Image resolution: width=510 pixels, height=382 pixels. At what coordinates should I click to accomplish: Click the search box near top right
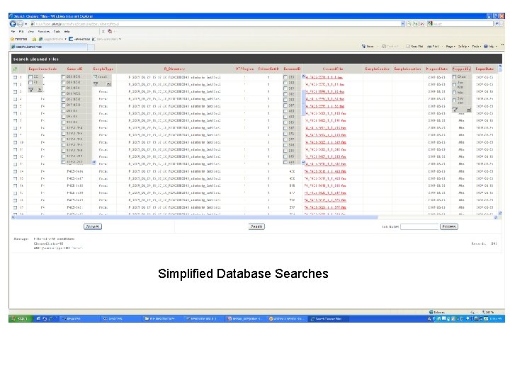460,24
